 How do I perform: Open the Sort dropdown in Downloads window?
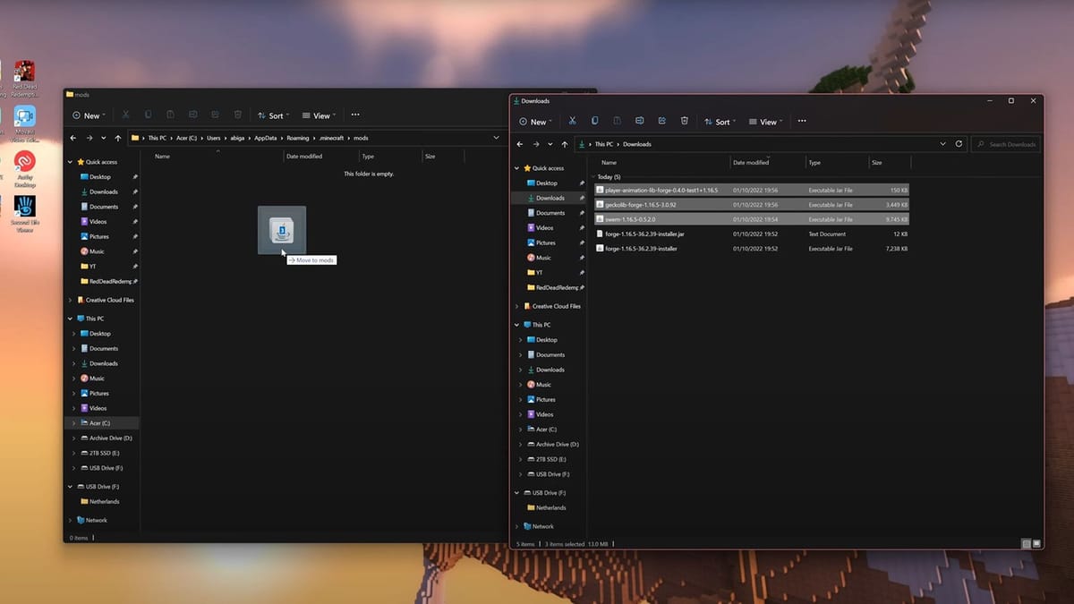(x=720, y=121)
